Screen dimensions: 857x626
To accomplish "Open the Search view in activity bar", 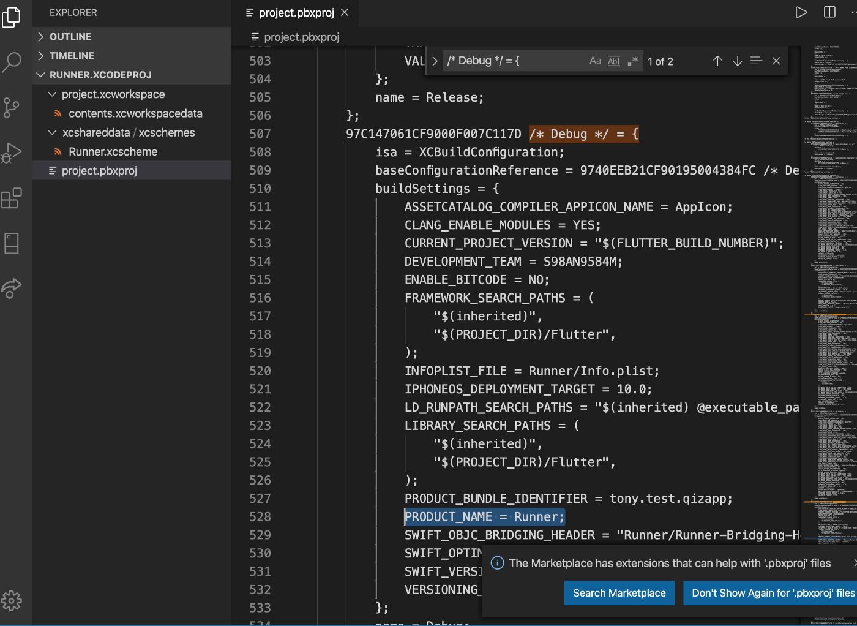I will click(x=12, y=62).
